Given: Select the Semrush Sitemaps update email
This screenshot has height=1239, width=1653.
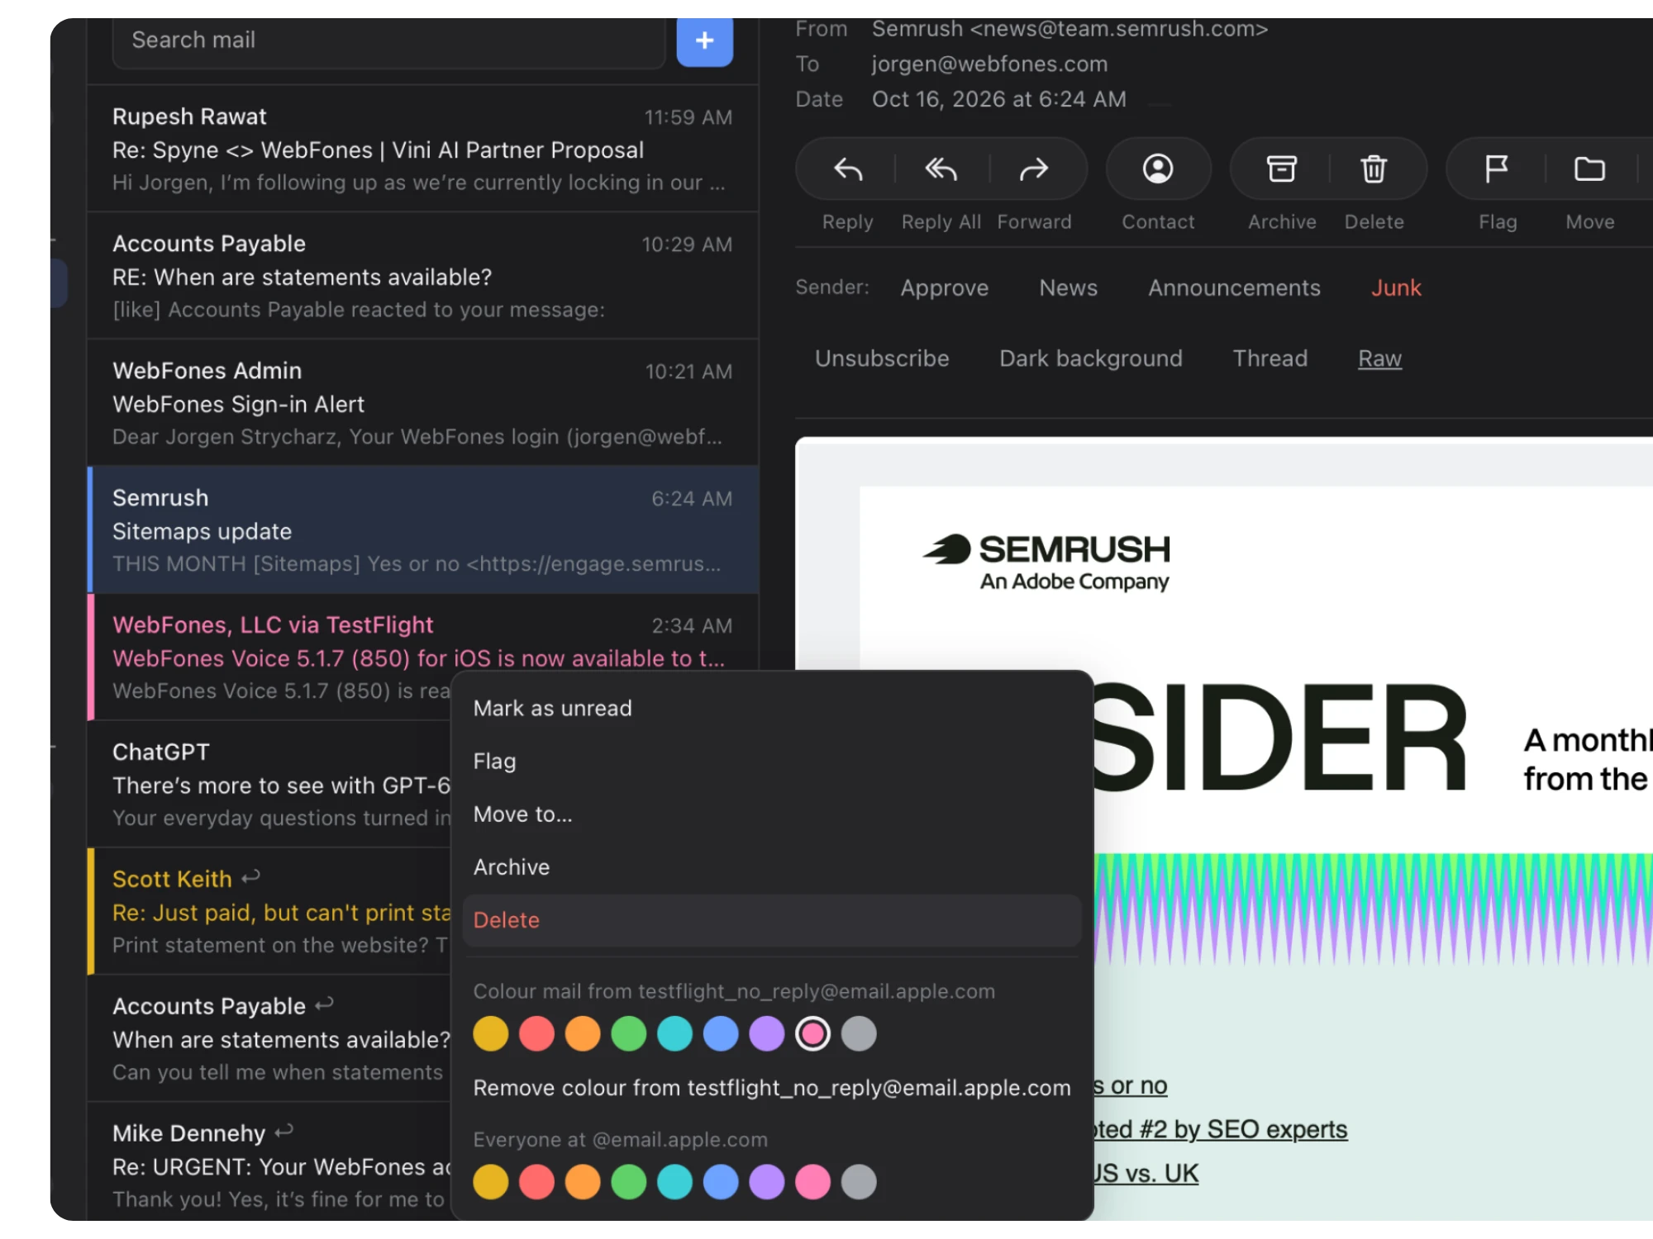Looking at the screenshot, I should [x=422, y=530].
